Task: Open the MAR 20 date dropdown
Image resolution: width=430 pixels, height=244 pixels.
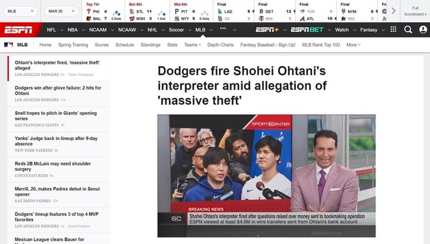Action: coord(61,11)
